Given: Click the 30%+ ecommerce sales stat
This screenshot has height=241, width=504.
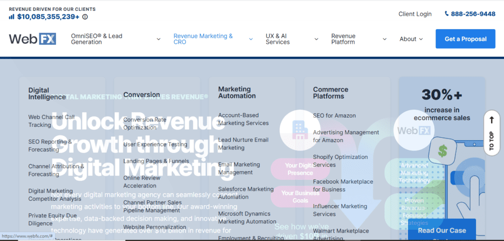Looking at the screenshot, I should point(442,105).
